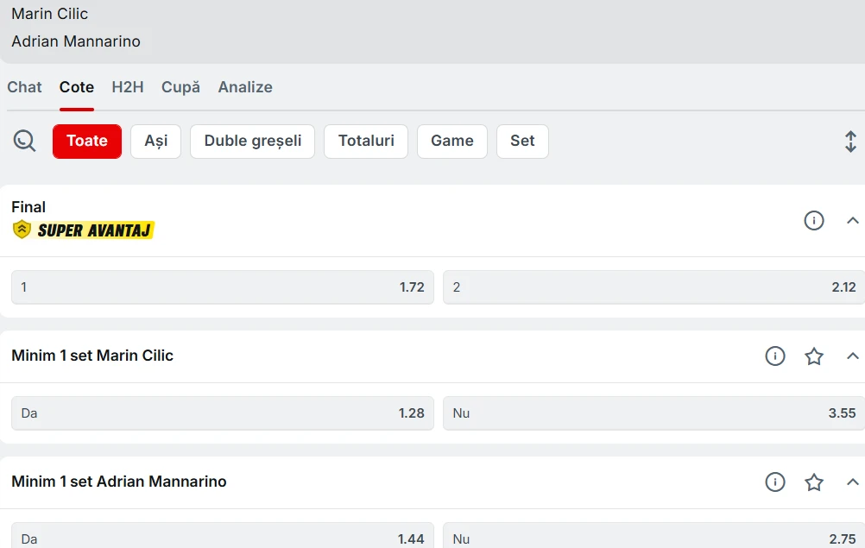Open info for Minim 1 set Adrian Mannarino
This screenshot has width=865, height=548.
coord(775,482)
